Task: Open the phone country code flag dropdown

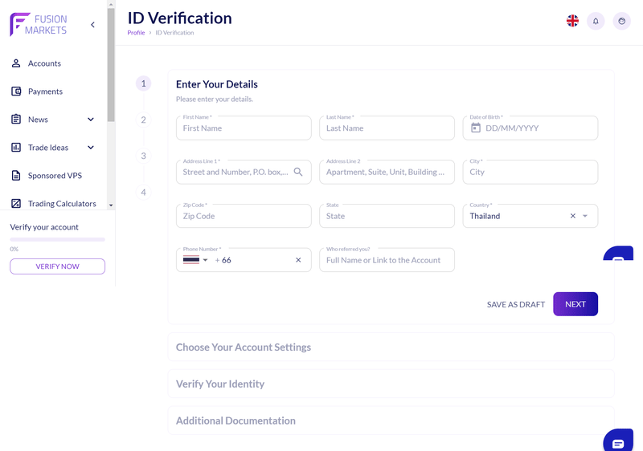Action: tap(195, 260)
